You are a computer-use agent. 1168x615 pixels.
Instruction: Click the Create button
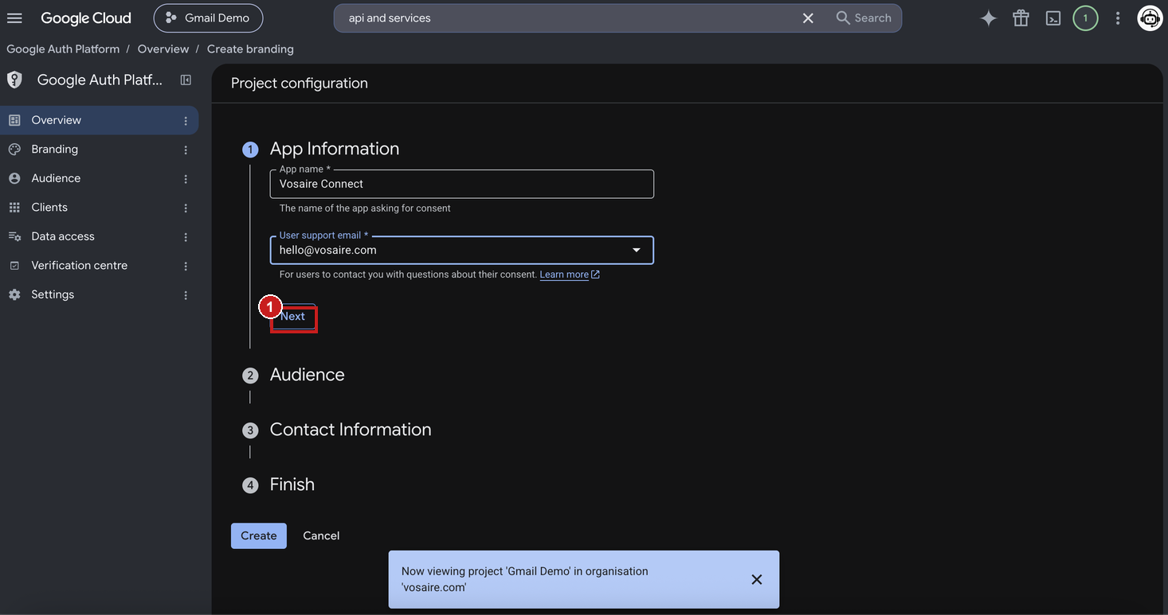(x=259, y=535)
